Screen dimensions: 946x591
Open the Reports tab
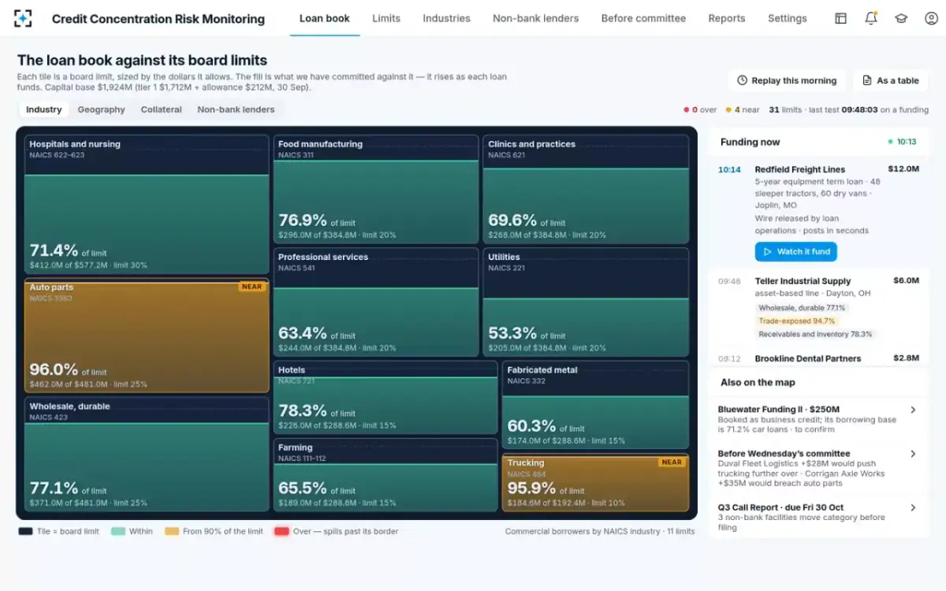tap(727, 18)
